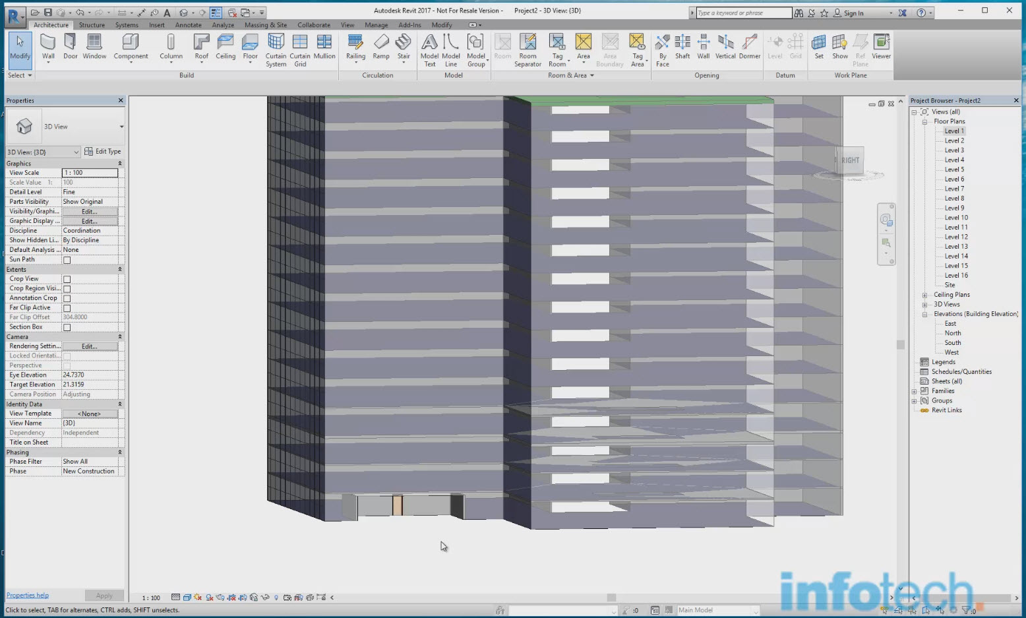This screenshot has width=1026, height=618.
Task: Enable the Far Clip Active checkbox
Action: [67, 308]
